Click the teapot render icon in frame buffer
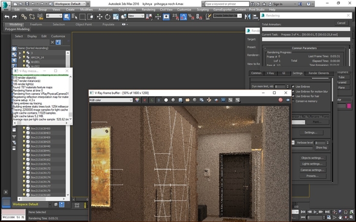 (288, 100)
